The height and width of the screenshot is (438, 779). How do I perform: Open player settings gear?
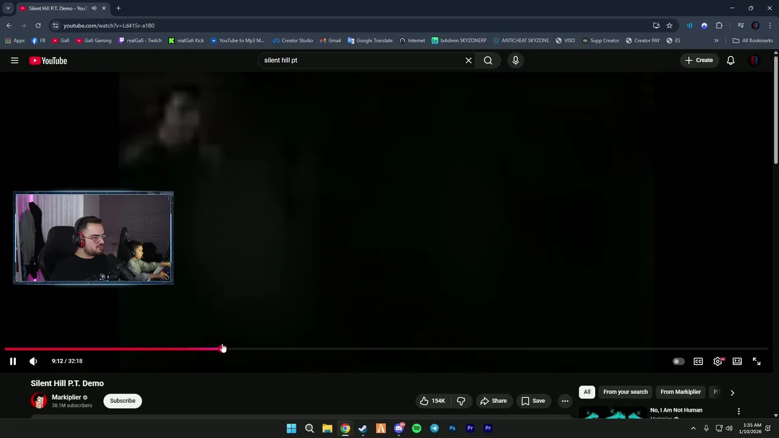point(718,361)
